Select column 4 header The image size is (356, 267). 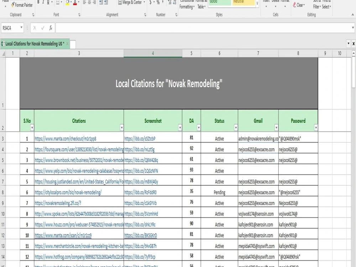click(x=153, y=53)
